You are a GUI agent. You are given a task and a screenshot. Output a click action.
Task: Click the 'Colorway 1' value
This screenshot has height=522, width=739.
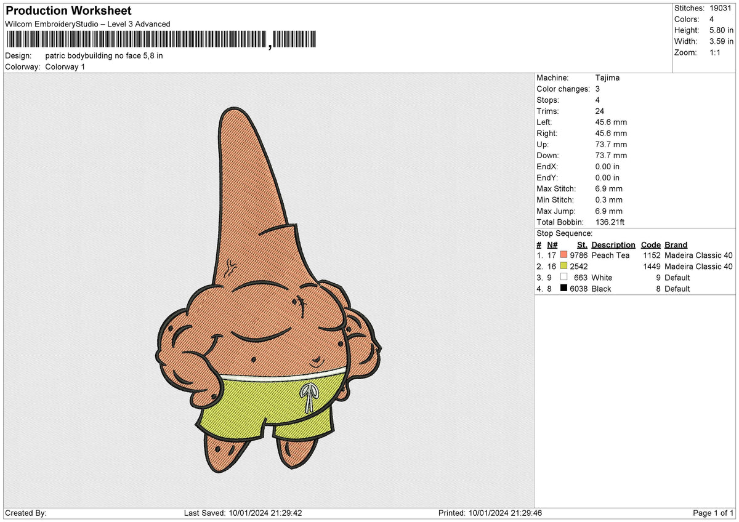(x=65, y=66)
